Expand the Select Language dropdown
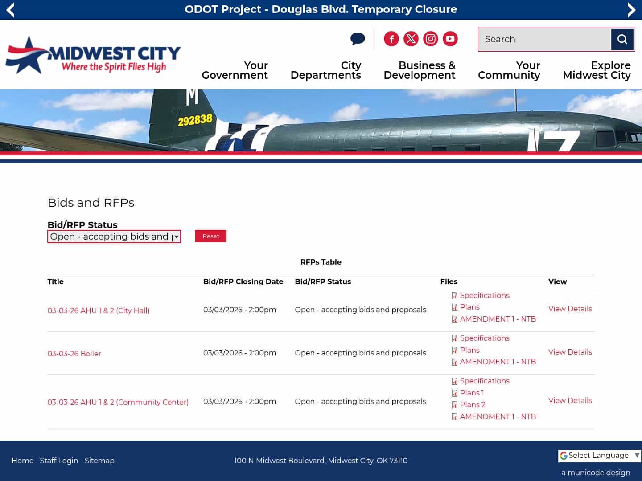 click(x=599, y=455)
